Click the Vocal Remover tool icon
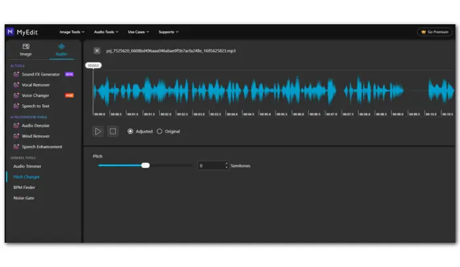 pos(16,85)
